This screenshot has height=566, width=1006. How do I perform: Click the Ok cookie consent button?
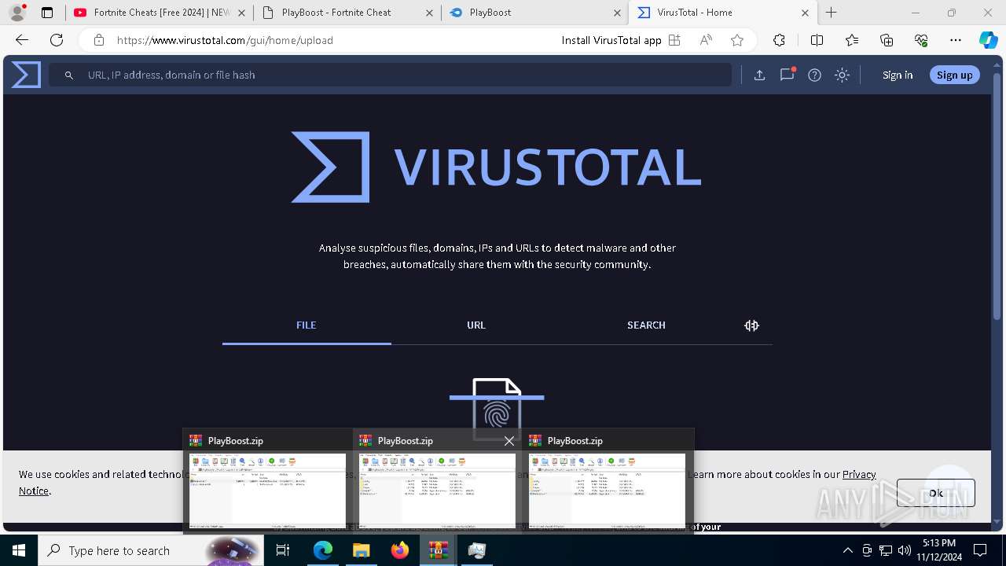tap(935, 493)
